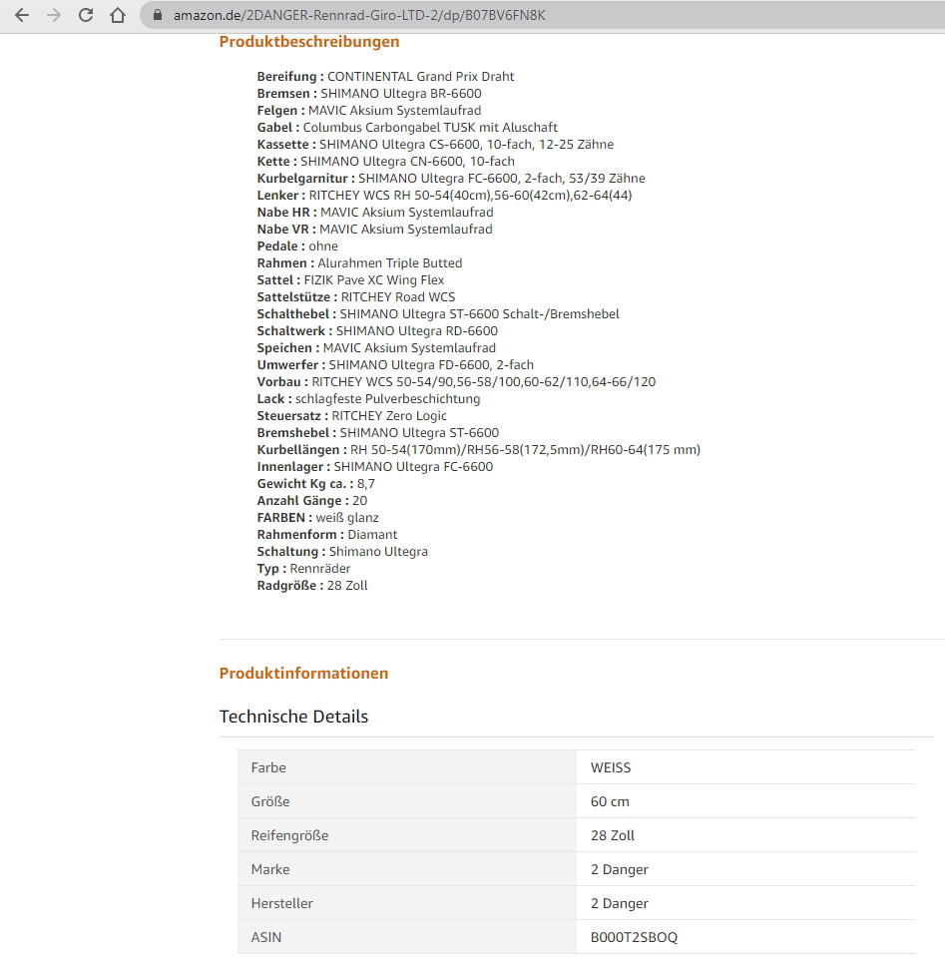Click the Reifengröße label cell
Screen dimensions: 945x968
[407, 835]
